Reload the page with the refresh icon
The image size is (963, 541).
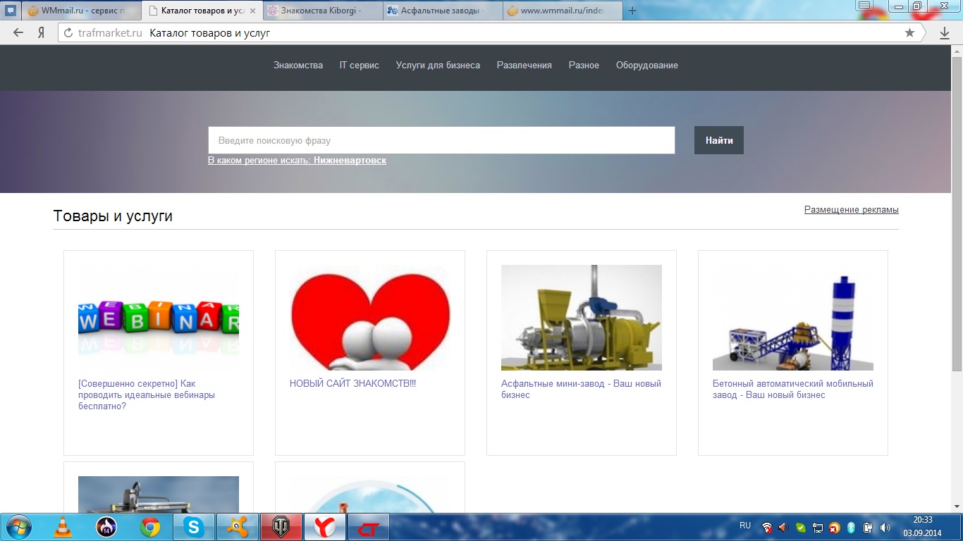pyautogui.click(x=68, y=33)
